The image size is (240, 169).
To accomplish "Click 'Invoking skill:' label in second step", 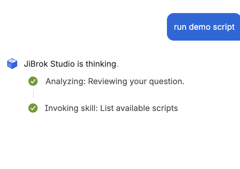I will click(x=71, y=108).
